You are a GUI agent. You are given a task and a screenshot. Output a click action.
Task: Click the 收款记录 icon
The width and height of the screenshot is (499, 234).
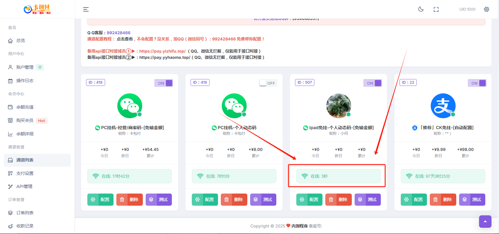tap(10, 226)
